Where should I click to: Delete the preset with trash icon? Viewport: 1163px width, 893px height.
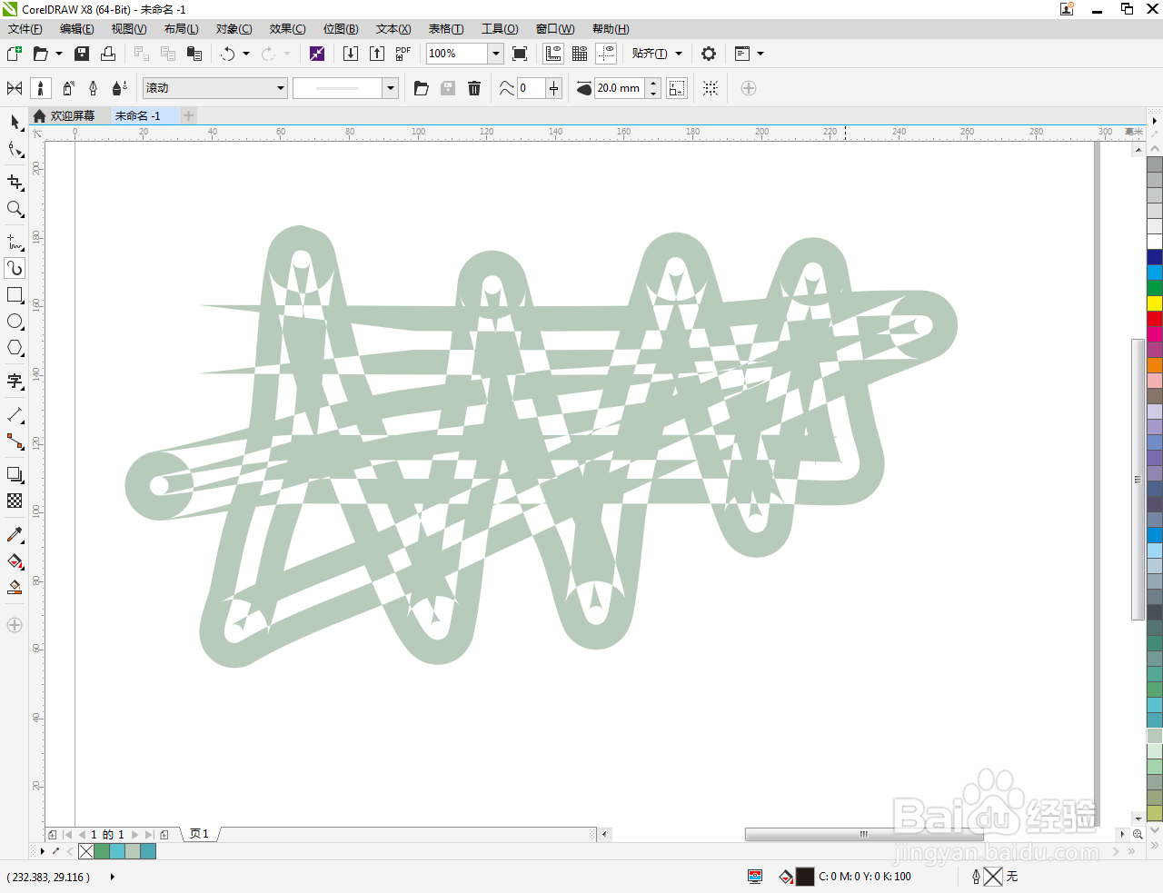click(474, 88)
